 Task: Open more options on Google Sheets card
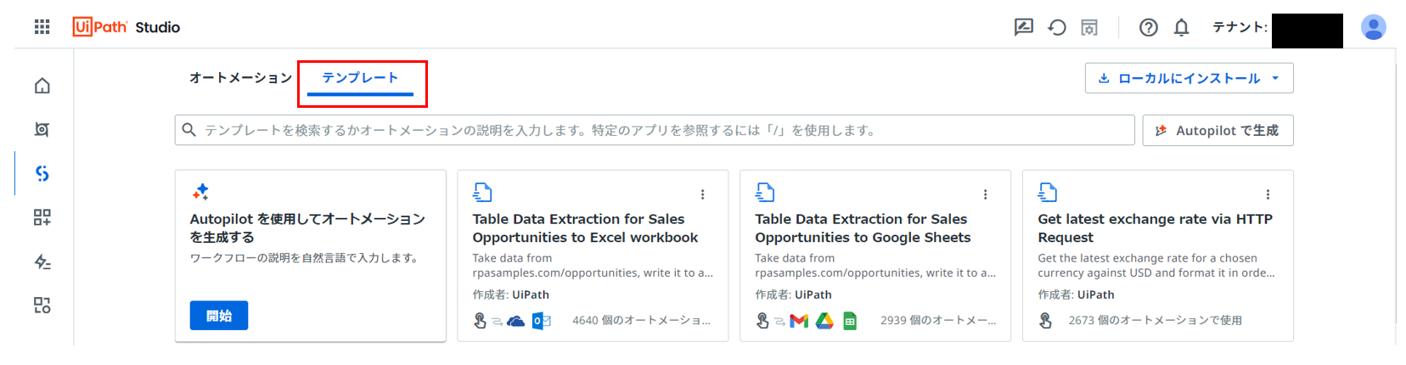[x=985, y=194]
